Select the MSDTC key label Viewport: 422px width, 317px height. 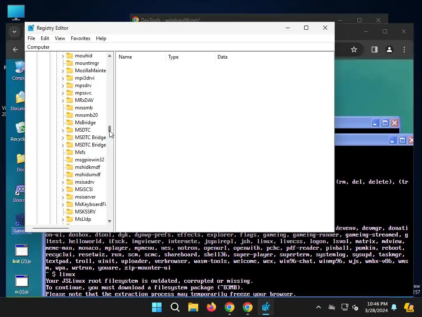82,130
